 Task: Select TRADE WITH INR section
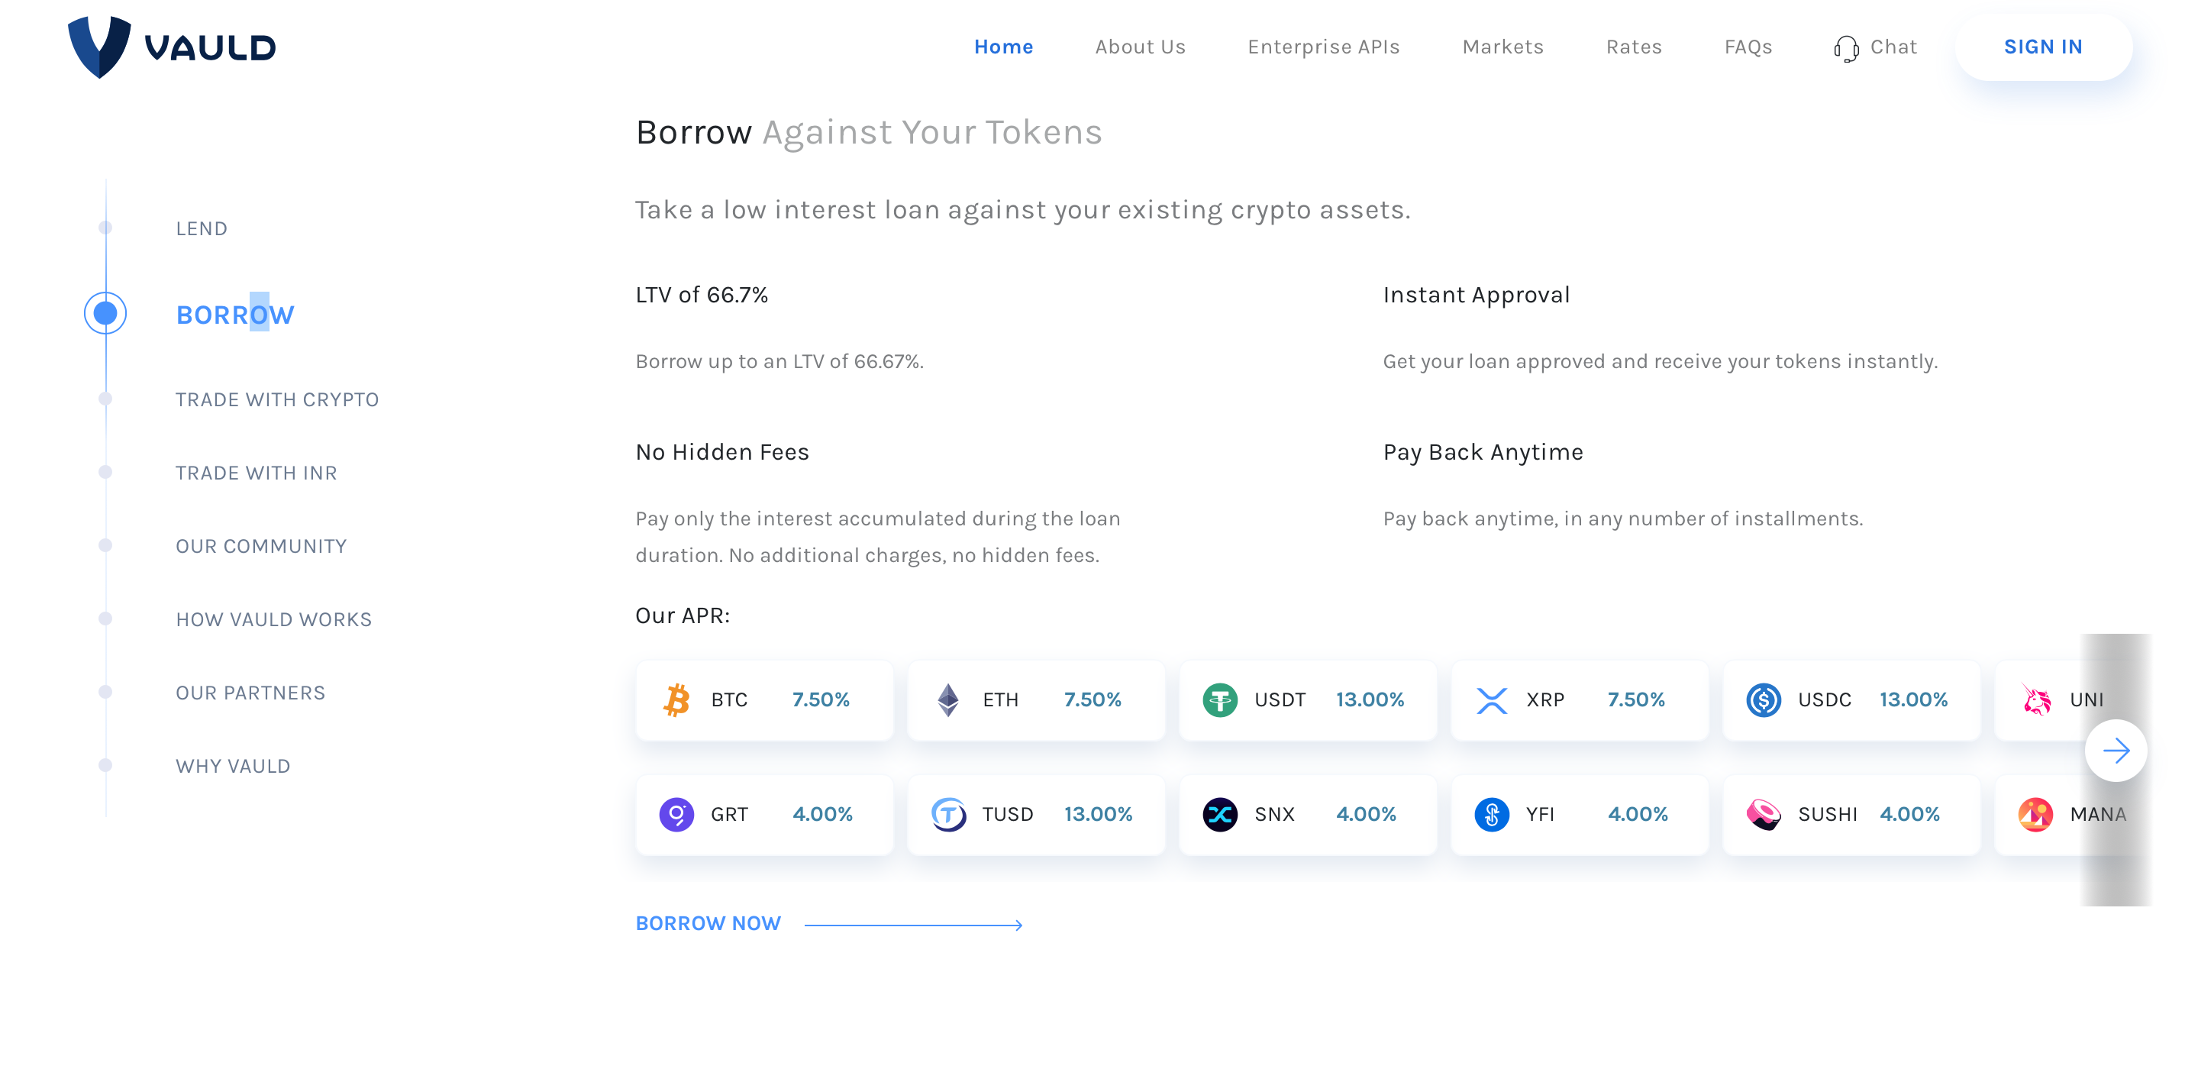pos(256,473)
